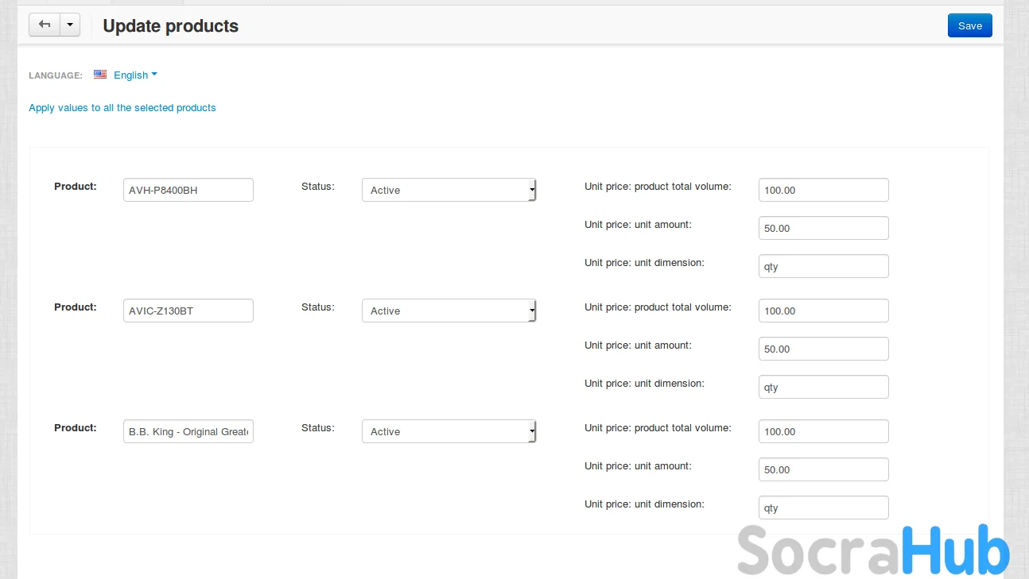Image resolution: width=1029 pixels, height=579 pixels.
Task: Open 'Apply values to all the selected products'
Action: [122, 108]
